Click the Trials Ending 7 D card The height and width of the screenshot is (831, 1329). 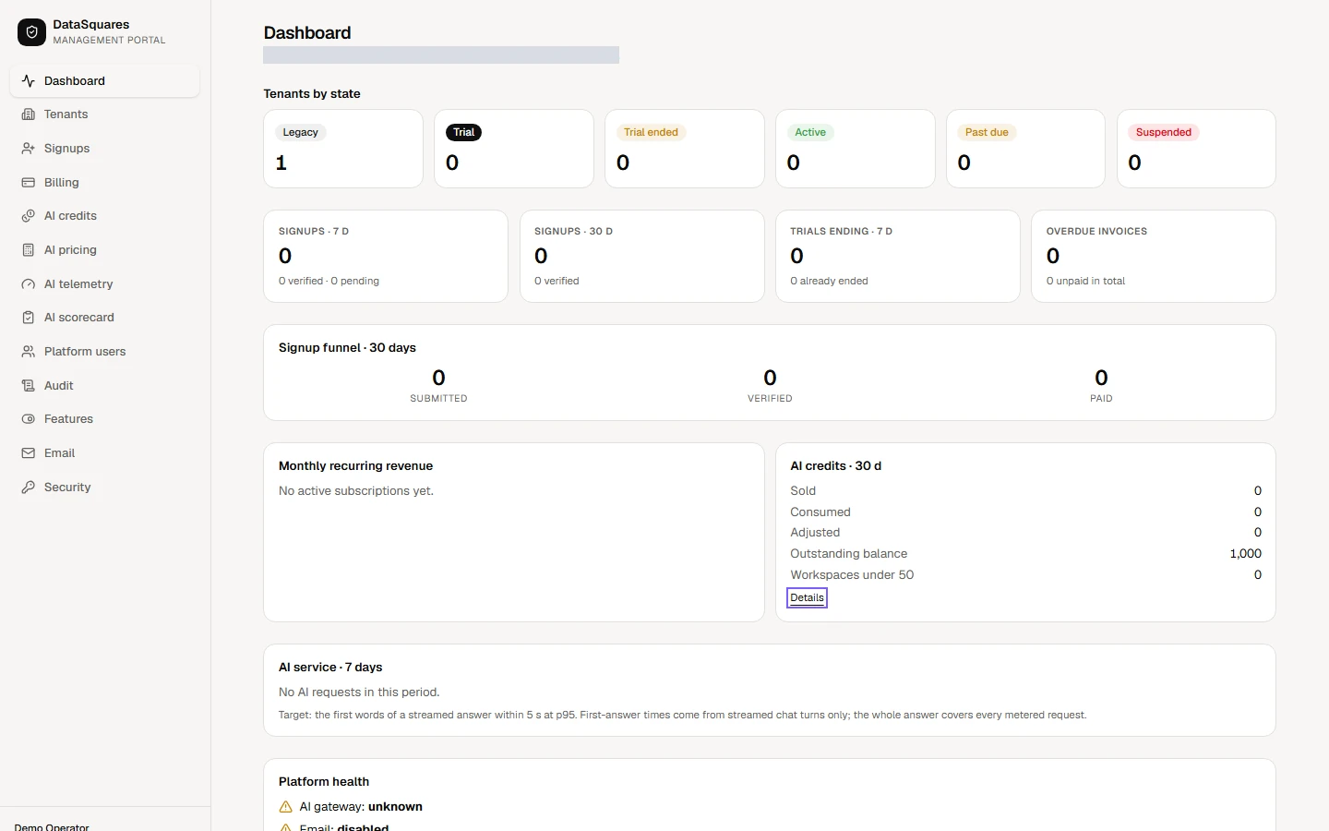click(x=898, y=256)
